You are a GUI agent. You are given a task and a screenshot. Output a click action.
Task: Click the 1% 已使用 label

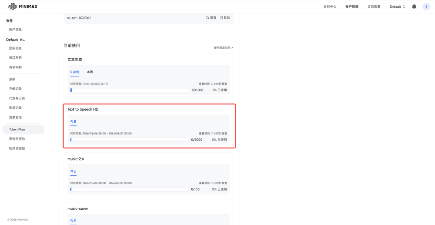coord(220,90)
